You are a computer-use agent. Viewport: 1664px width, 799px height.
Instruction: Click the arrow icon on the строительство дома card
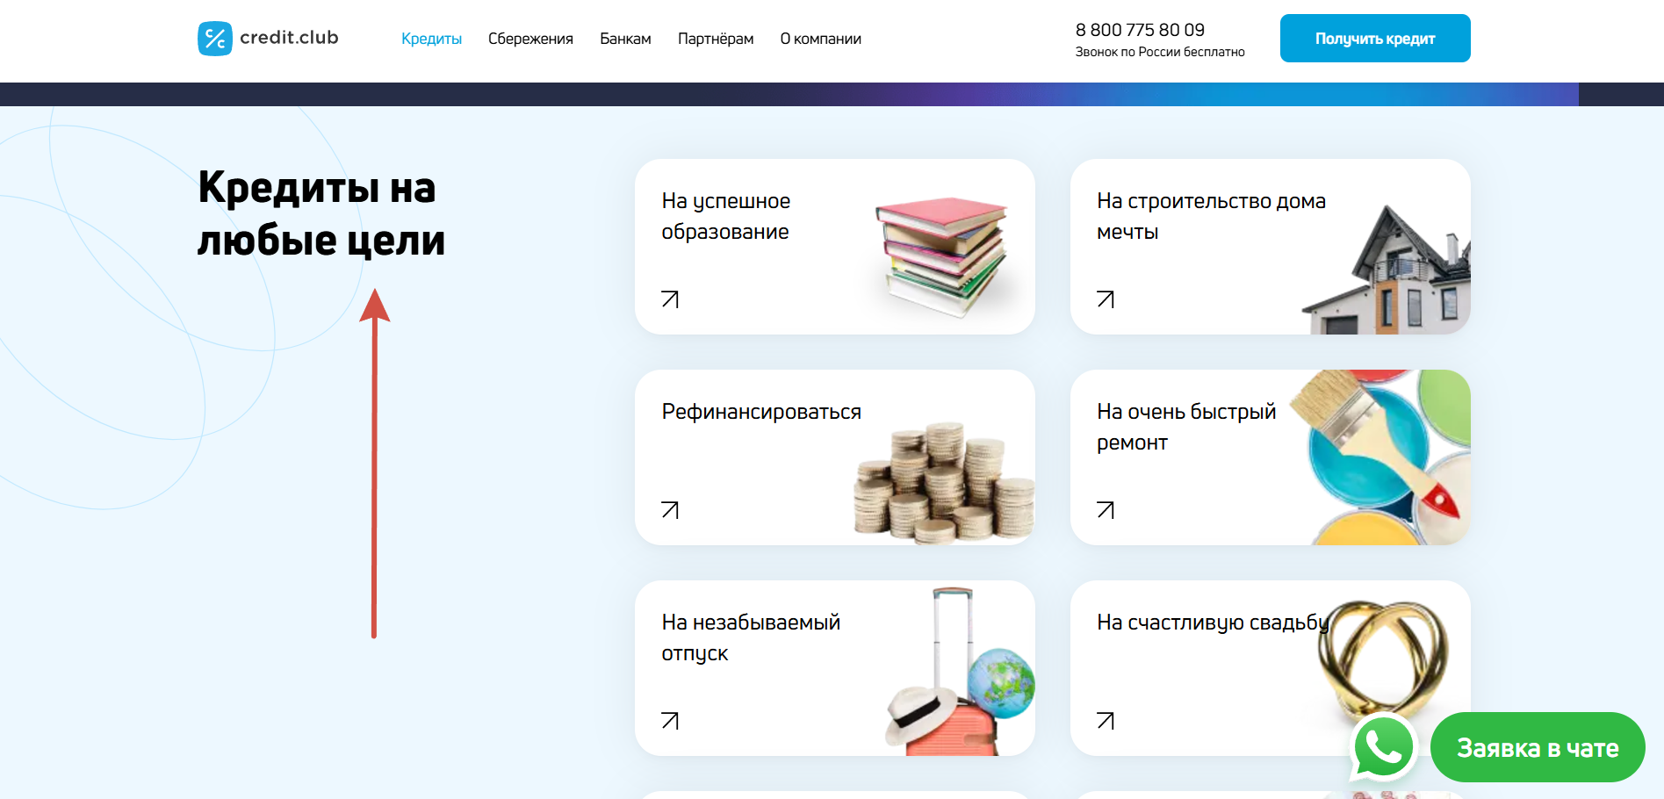pos(1106,299)
